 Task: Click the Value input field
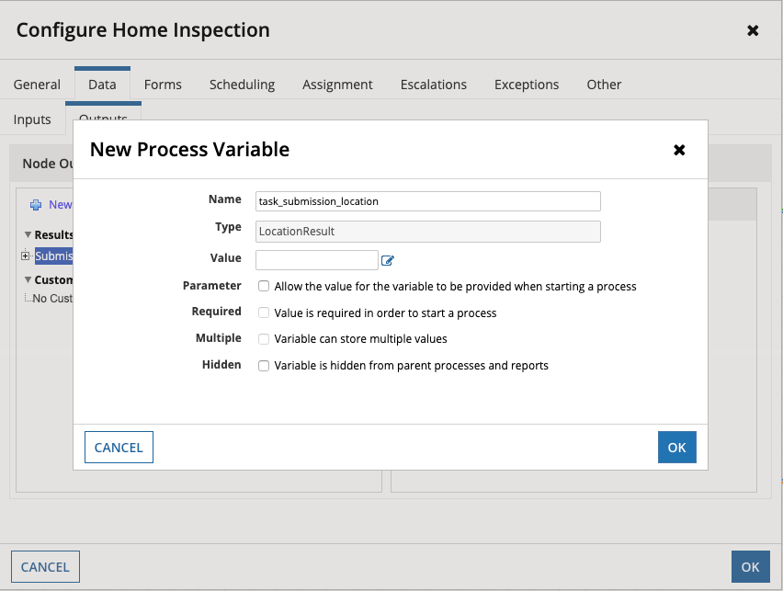(x=317, y=260)
